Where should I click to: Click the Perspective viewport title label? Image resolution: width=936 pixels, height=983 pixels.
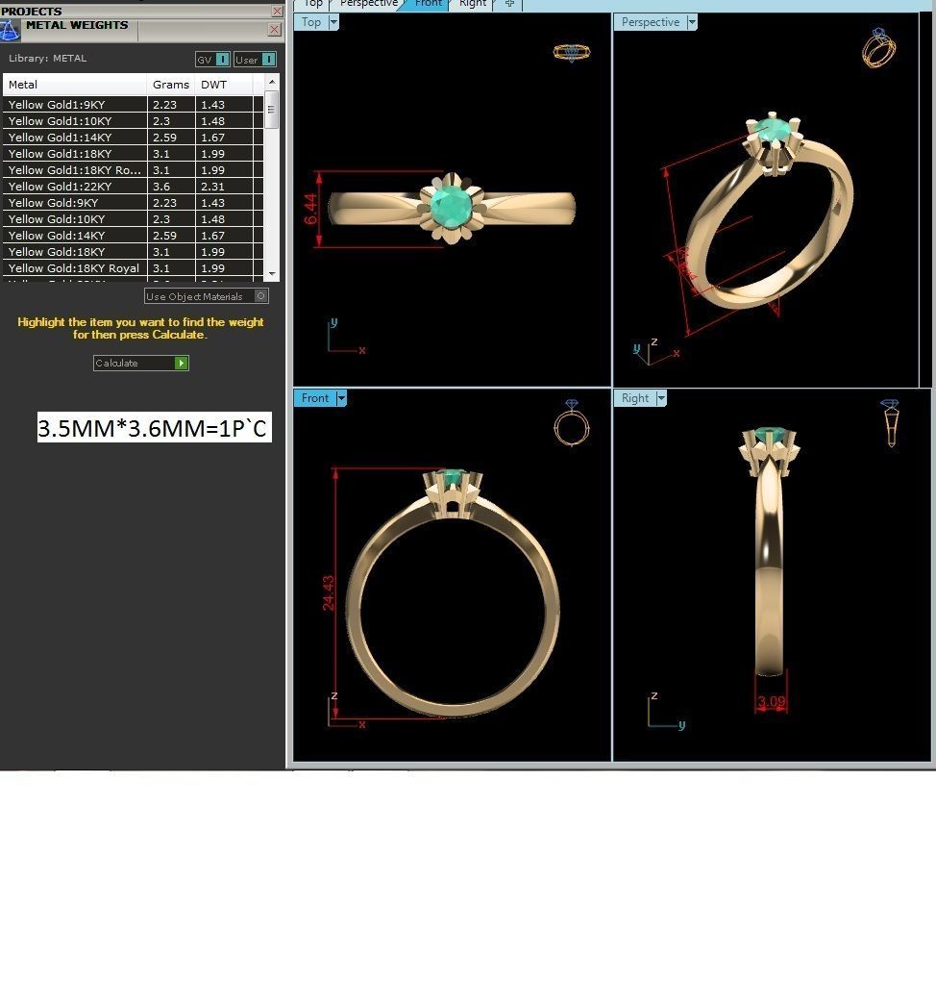point(651,22)
